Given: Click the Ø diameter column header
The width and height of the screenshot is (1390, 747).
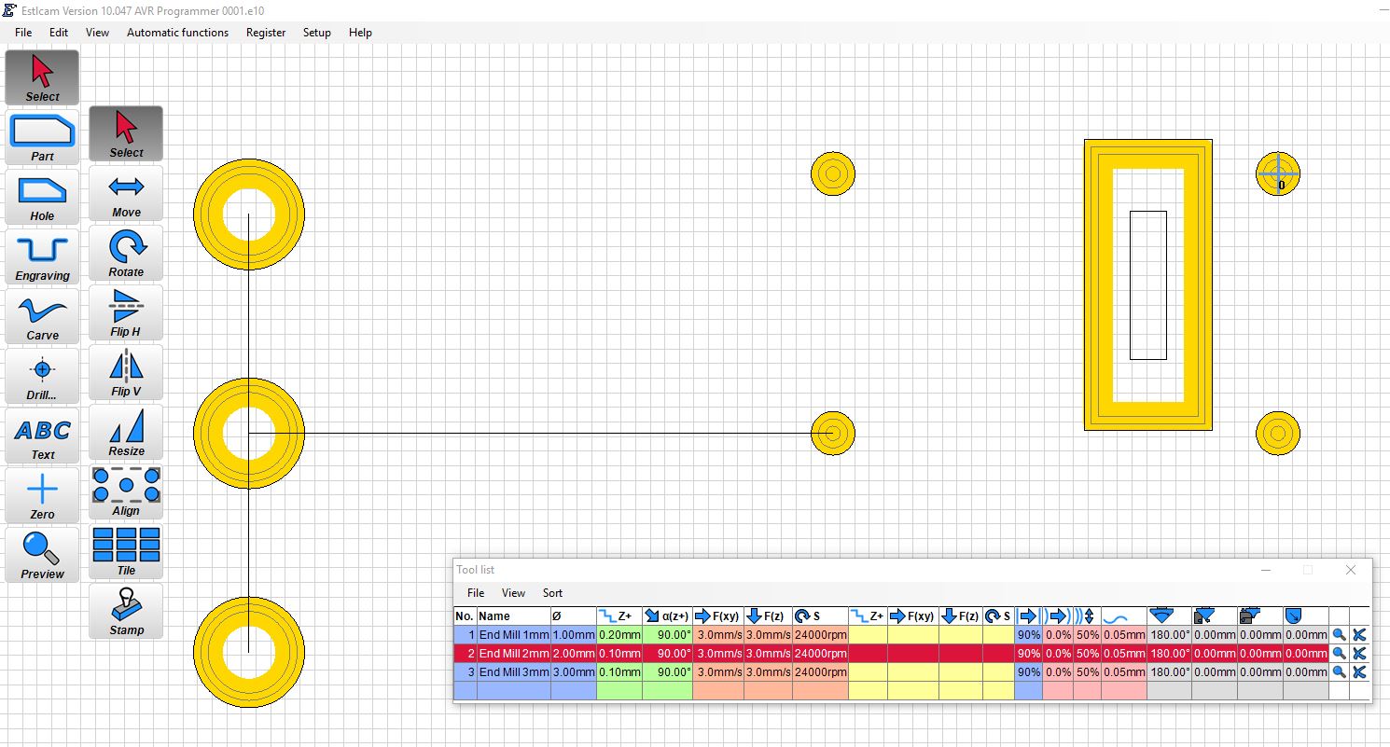Looking at the screenshot, I should pos(573,616).
